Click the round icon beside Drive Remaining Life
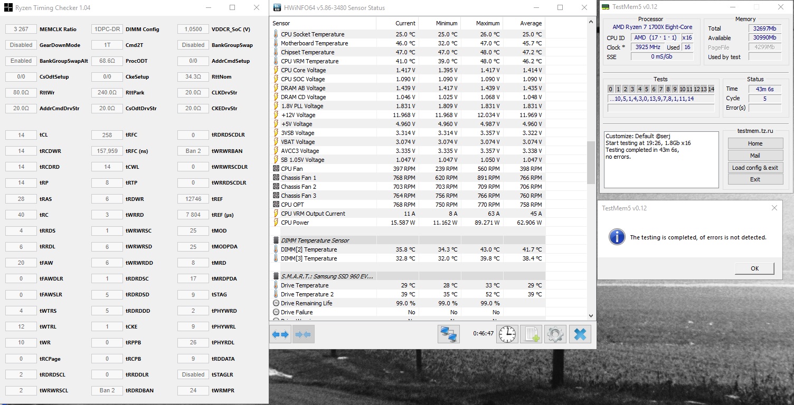This screenshot has width=794, height=405. (x=276, y=303)
